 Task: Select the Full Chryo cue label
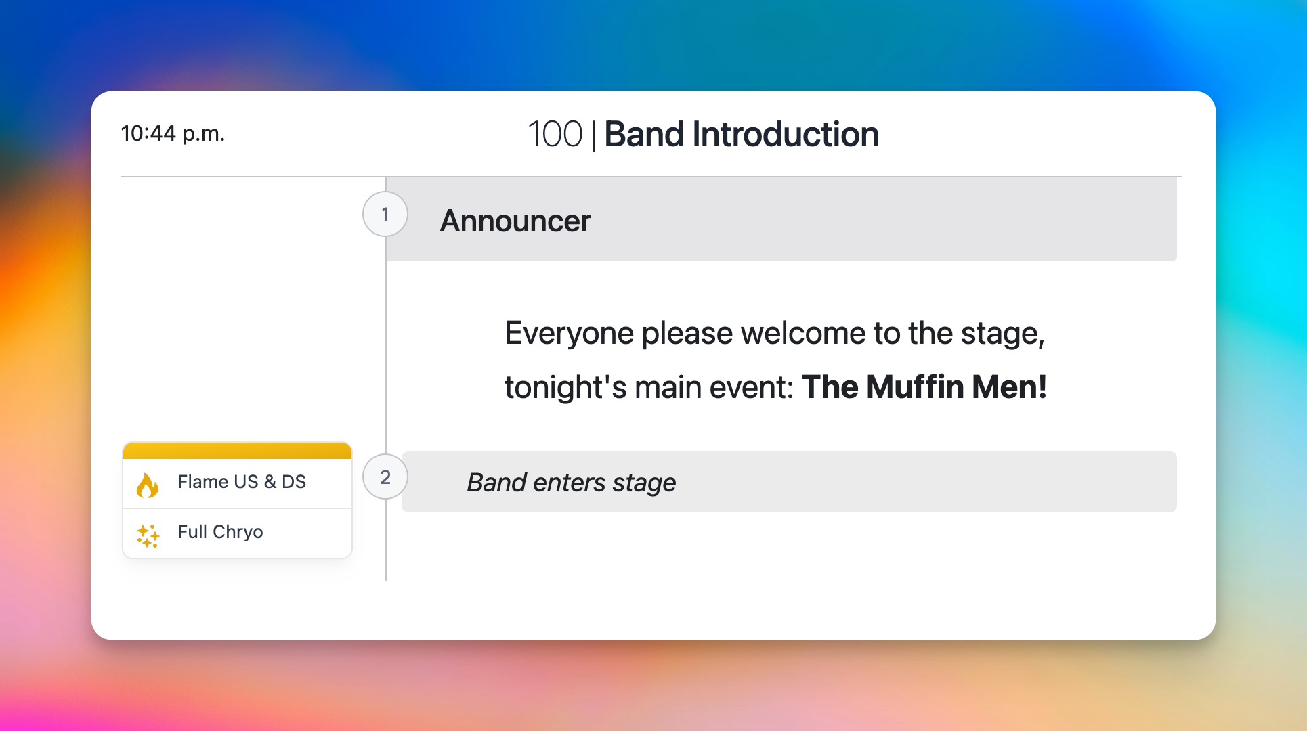coord(220,532)
